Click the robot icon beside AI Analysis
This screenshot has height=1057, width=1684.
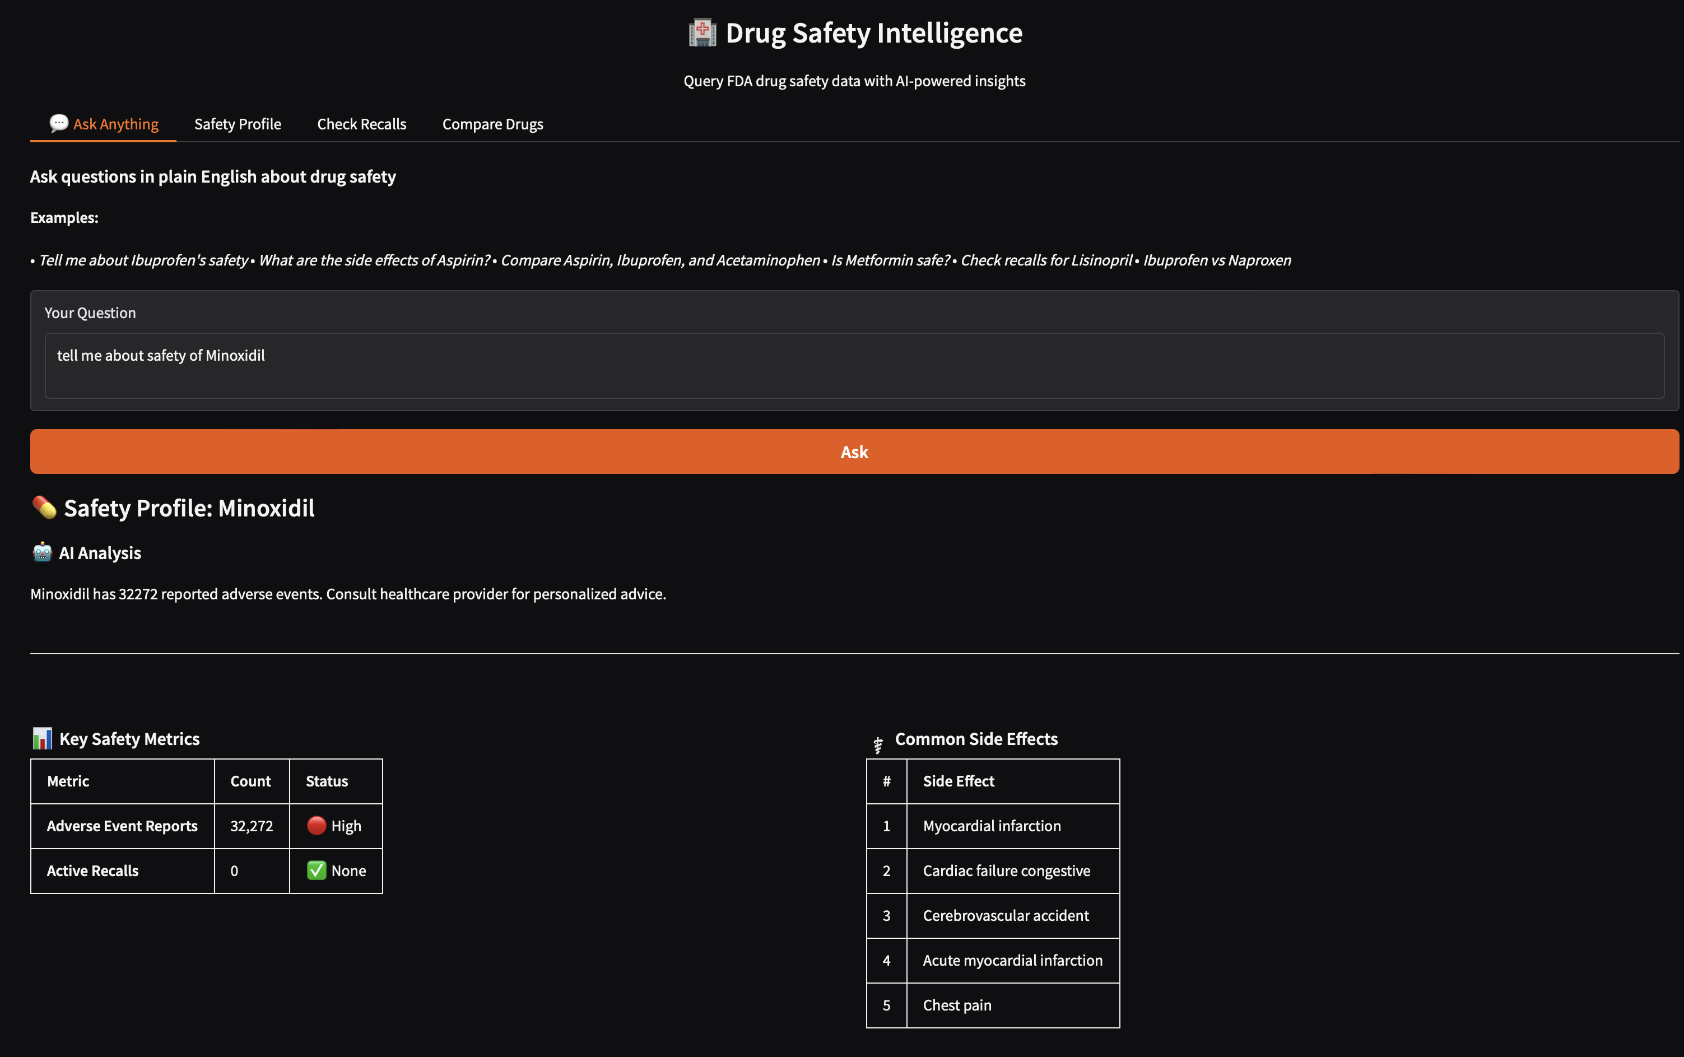click(x=43, y=552)
